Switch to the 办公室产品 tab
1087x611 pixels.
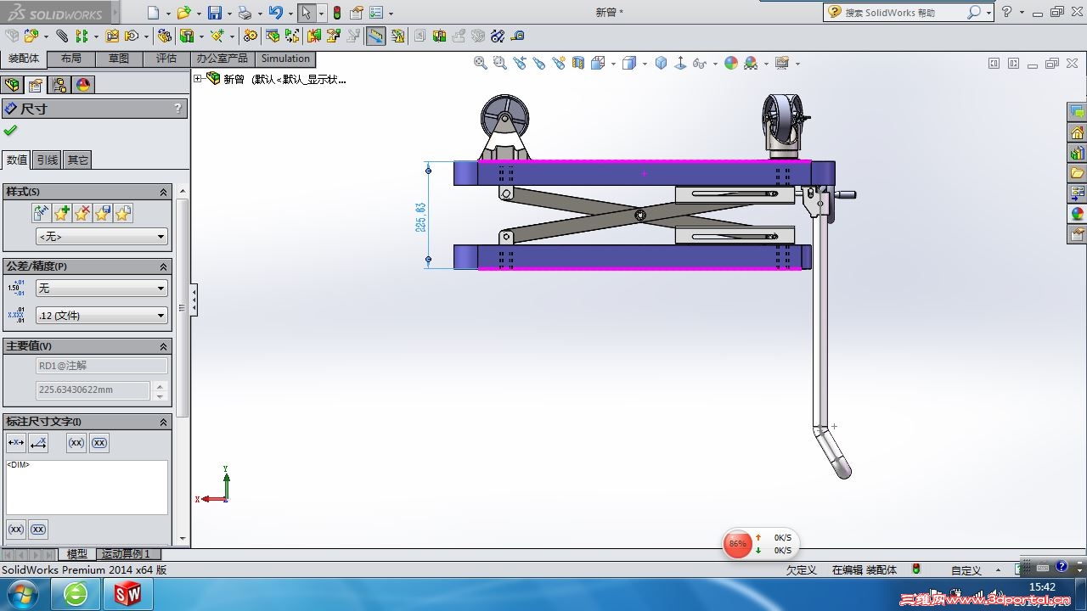pyautogui.click(x=222, y=59)
